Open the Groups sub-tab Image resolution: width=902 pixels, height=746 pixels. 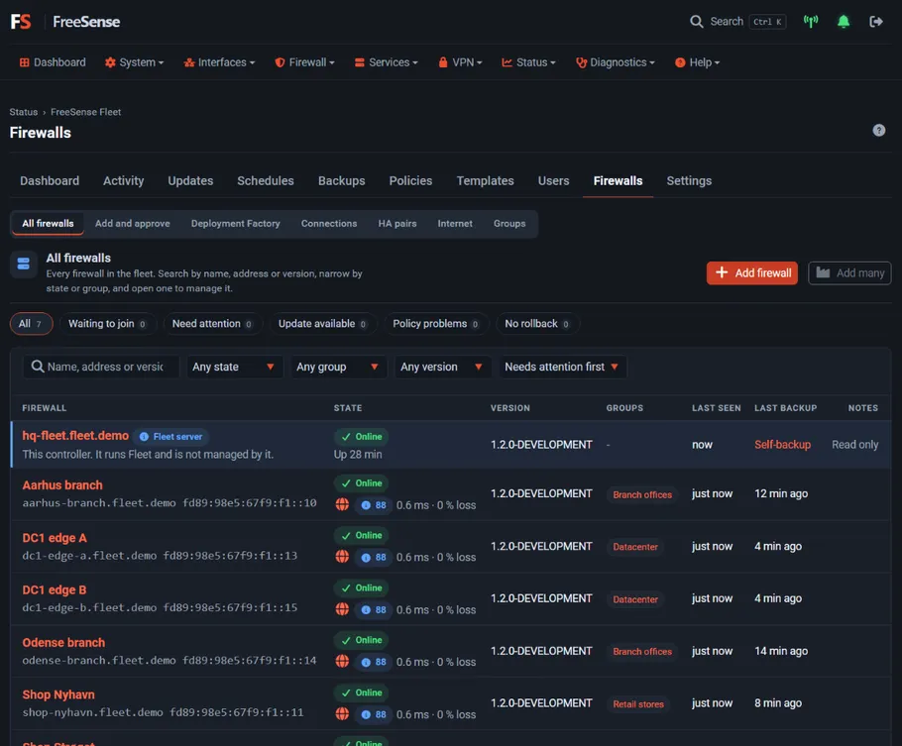coord(509,223)
